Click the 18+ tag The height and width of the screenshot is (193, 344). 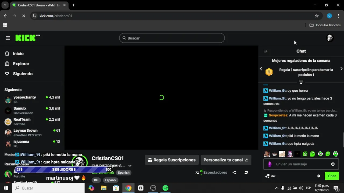coord(96,180)
